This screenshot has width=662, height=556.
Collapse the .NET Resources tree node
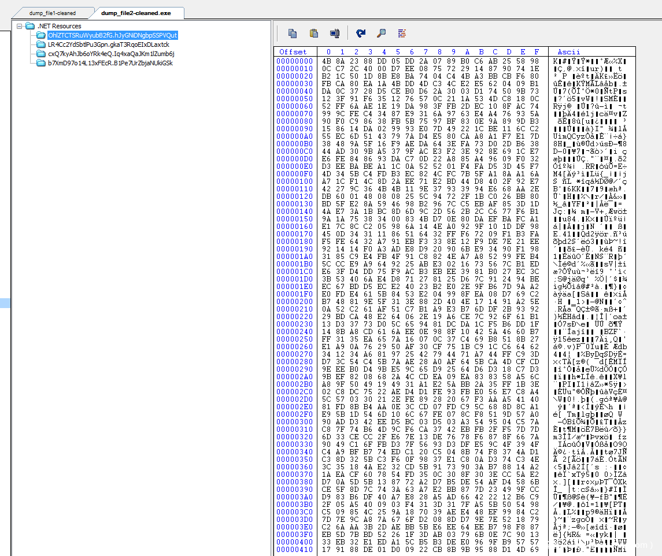tap(20, 26)
